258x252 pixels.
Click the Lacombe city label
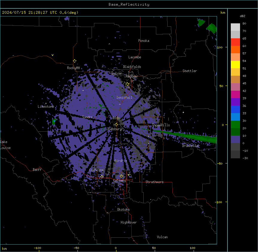pyautogui.click(x=135, y=57)
